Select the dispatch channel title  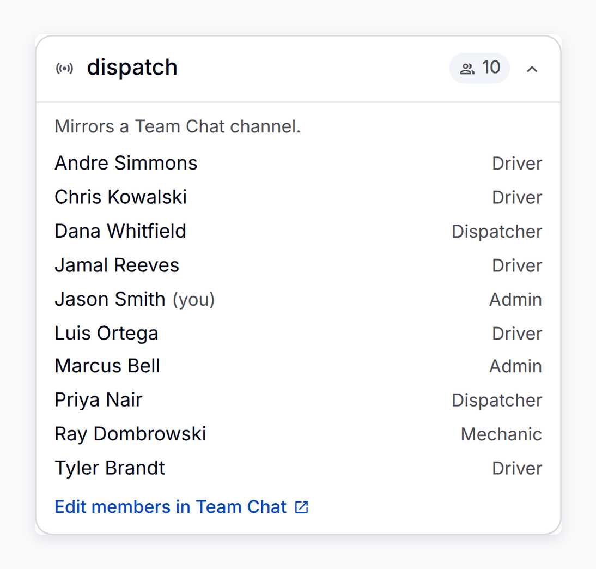[132, 68]
